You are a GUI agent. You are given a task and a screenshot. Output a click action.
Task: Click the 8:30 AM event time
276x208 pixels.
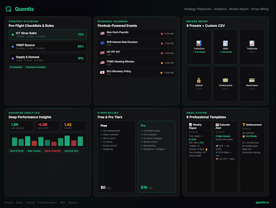click(x=169, y=34)
